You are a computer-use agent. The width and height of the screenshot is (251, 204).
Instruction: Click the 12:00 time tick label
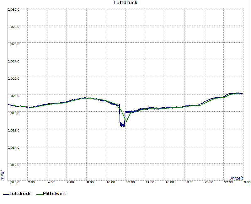[131, 182]
